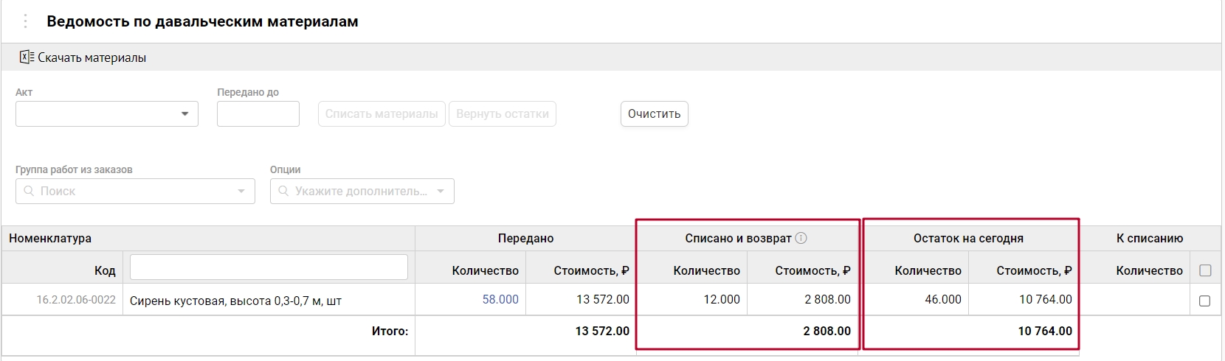Select the item code 16.2.02.06-0022 cell
This screenshot has width=1225, height=361.
pos(76,300)
